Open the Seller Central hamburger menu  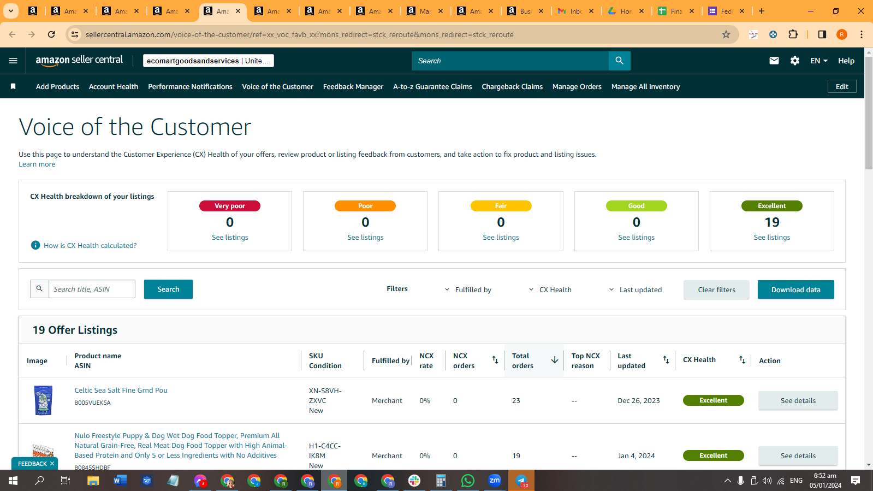13,61
